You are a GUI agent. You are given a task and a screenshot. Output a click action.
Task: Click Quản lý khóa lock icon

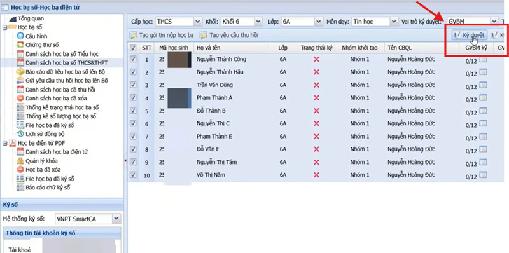20,161
